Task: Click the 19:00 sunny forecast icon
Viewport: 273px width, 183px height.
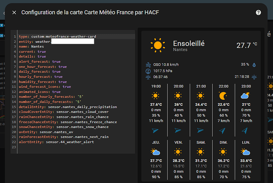Action: 155,96
